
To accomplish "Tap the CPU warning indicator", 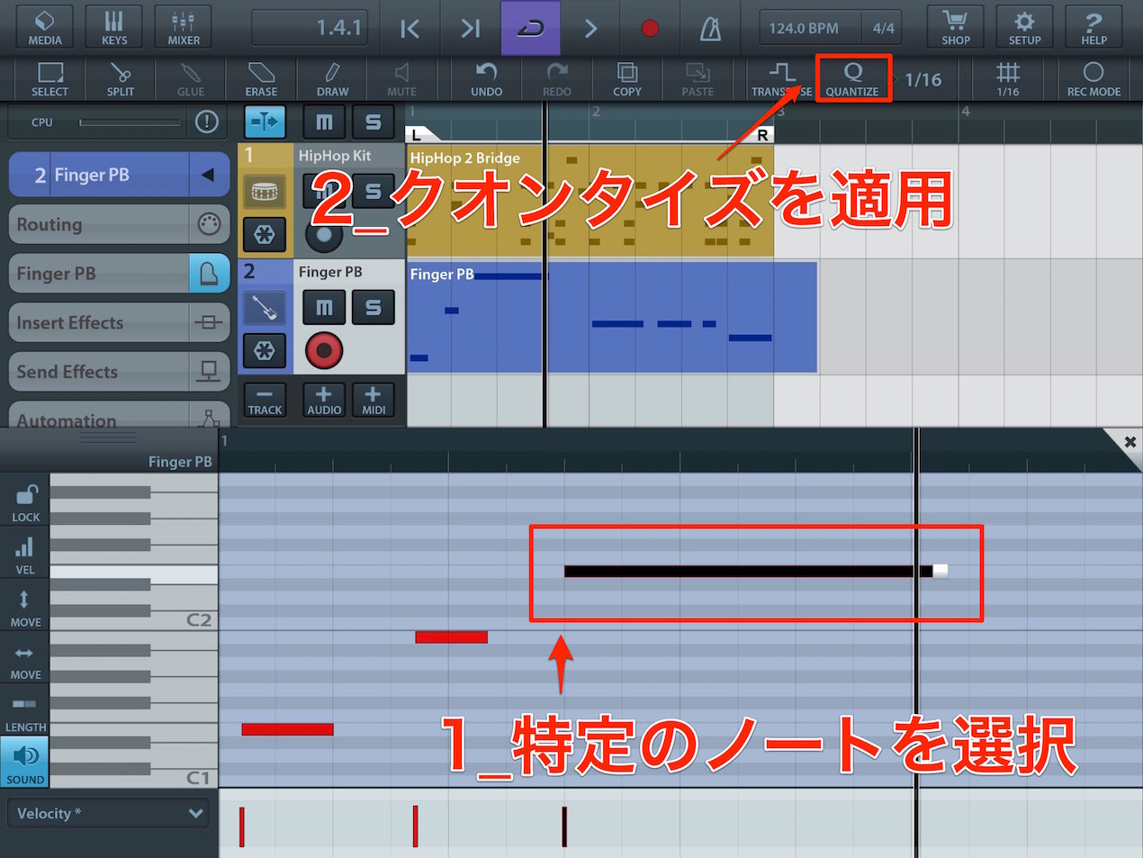I will pos(207,122).
